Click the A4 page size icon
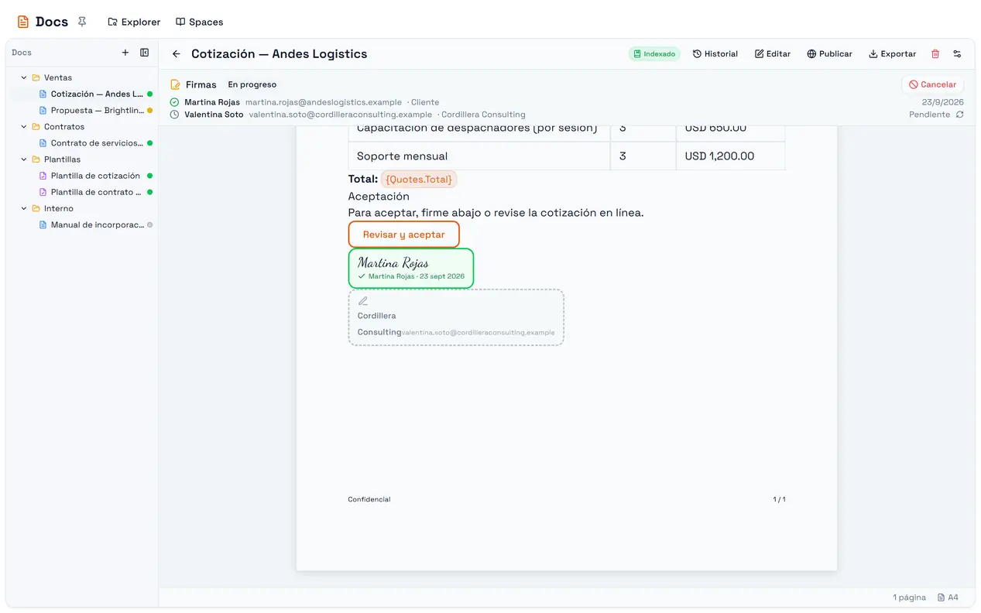Screen dimensions: 981x613 [942, 598]
